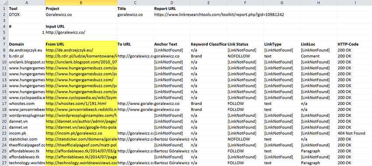Select column A header

[27, 3]
